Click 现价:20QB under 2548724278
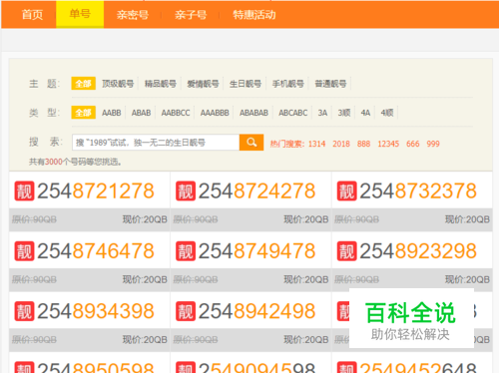This screenshot has width=499, height=373. 306,219
